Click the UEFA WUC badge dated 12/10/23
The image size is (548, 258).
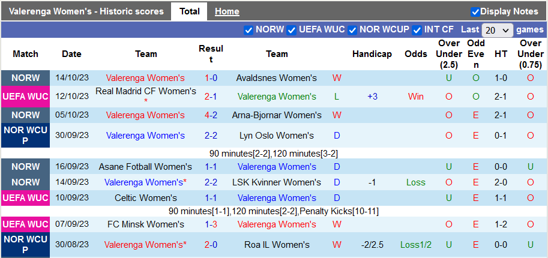coord(25,97)
